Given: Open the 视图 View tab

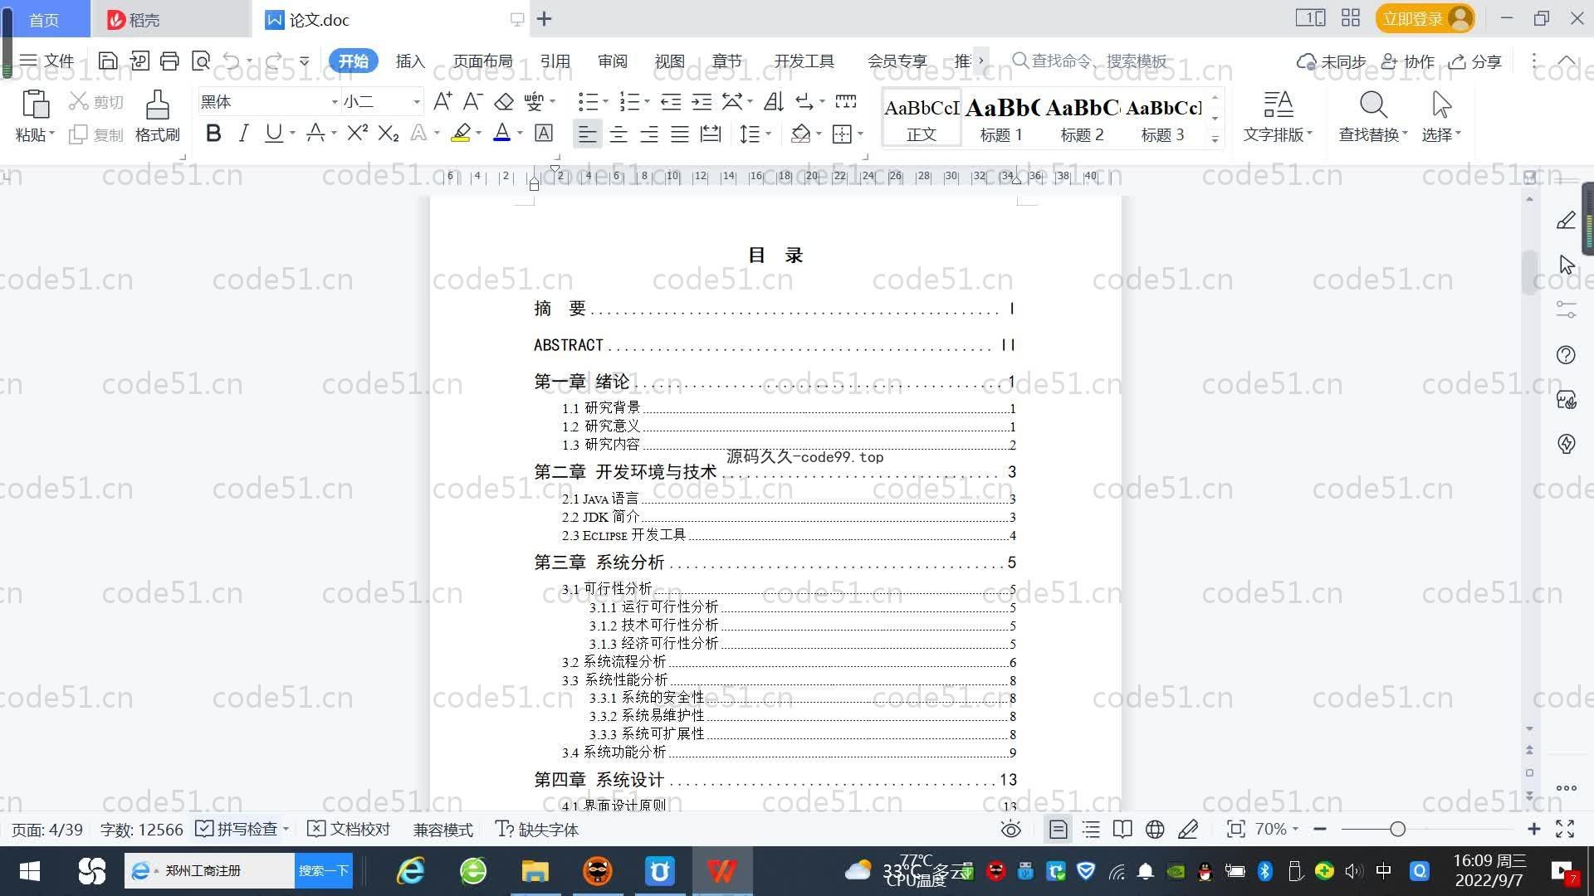Looking at the screenshot, I should [669, 61].
